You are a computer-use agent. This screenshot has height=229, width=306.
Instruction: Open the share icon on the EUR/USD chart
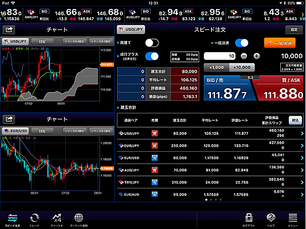(10, 119)
